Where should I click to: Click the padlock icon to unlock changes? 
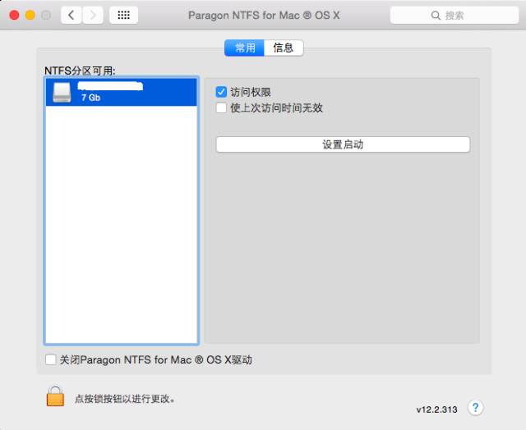(x=55, y=397)
